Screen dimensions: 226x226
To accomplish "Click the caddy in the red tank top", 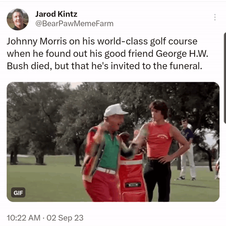I will [160, 150].
